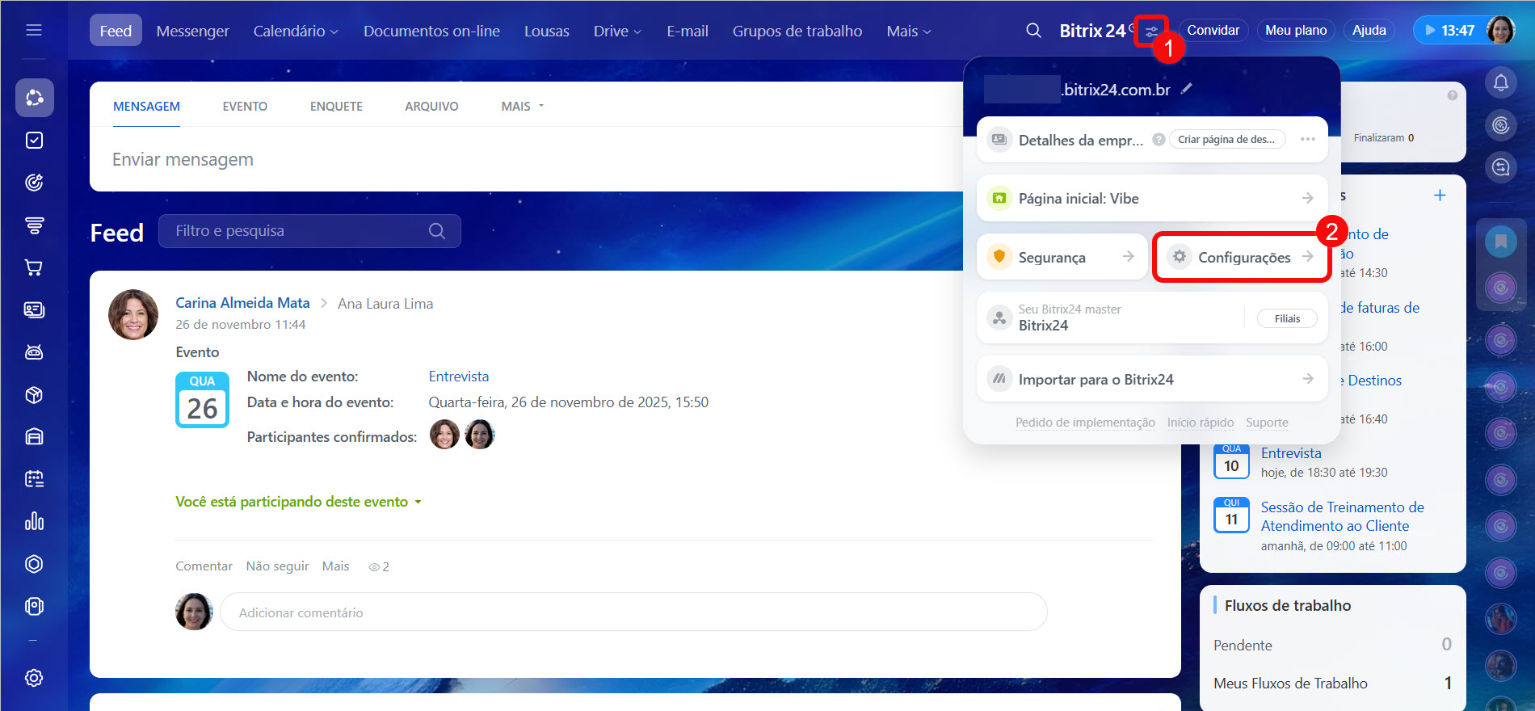1535x711 pixels.
Task: Click the tasks checkmark icon in the sidebar
Action: [34, 141]
